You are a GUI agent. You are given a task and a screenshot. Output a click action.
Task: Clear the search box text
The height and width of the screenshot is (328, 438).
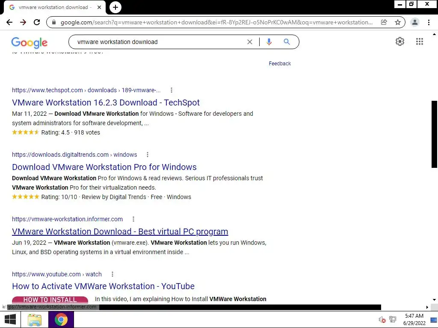coord(250,42)
